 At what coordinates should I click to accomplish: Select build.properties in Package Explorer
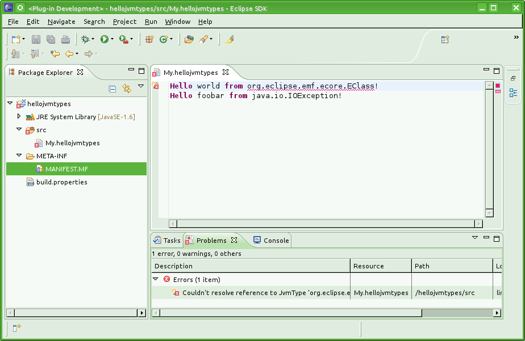61,182
